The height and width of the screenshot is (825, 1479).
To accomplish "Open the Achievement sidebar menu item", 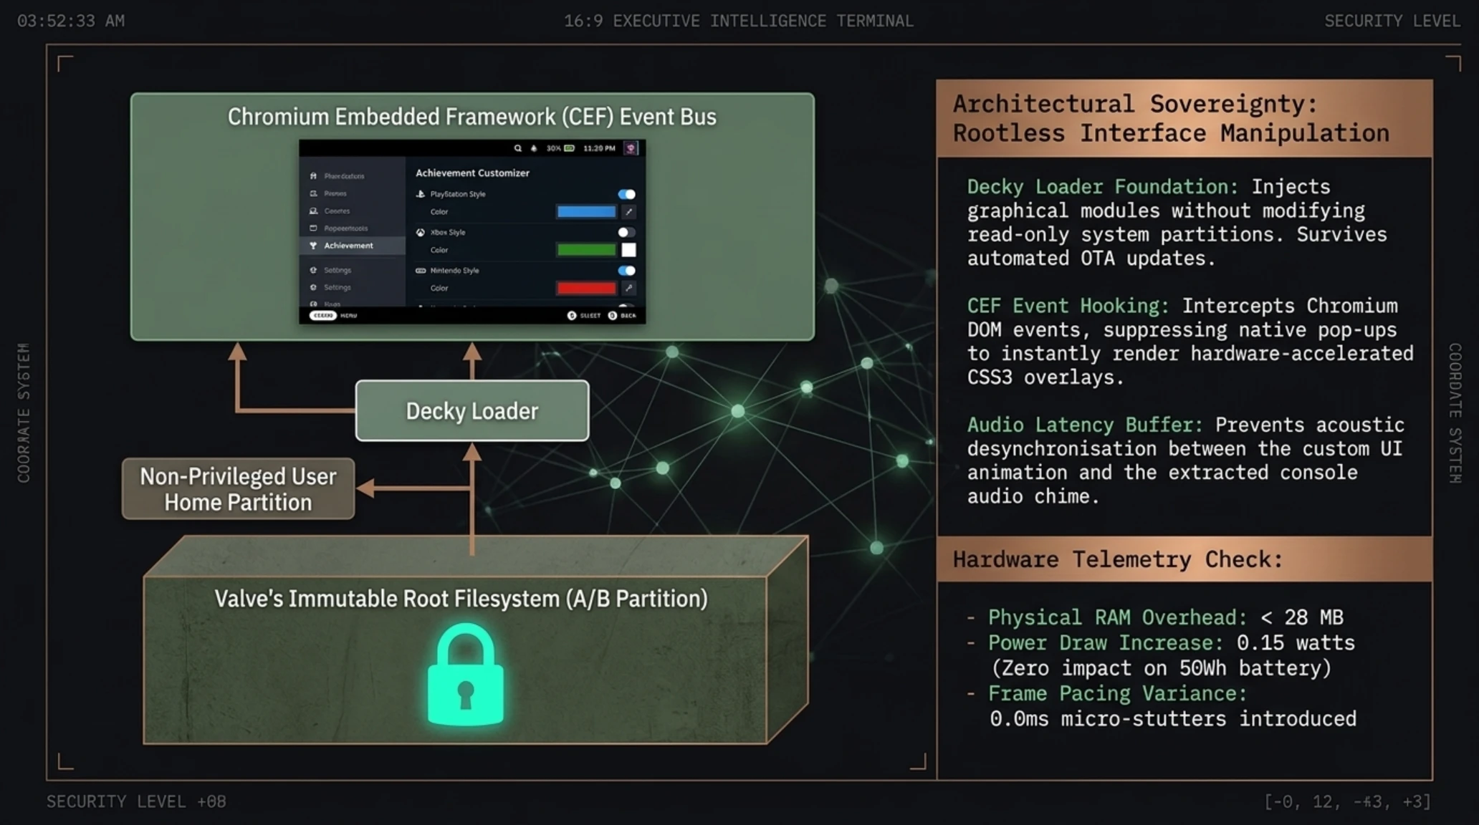I will [353, 246].
